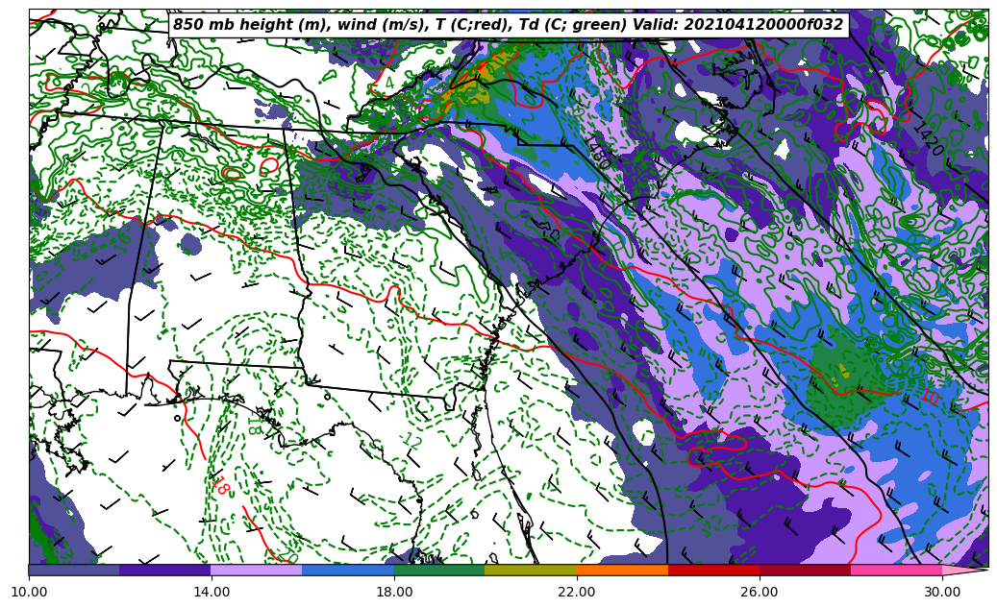Click the green 18–20 colorbar segment

439,570
